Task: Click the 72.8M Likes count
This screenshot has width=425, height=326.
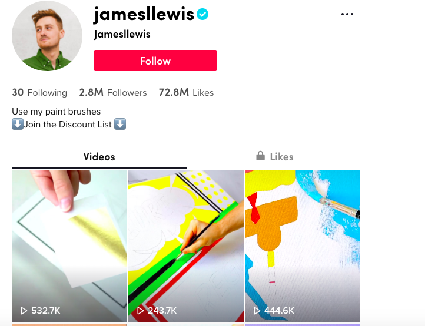Action: click(186, 93)
